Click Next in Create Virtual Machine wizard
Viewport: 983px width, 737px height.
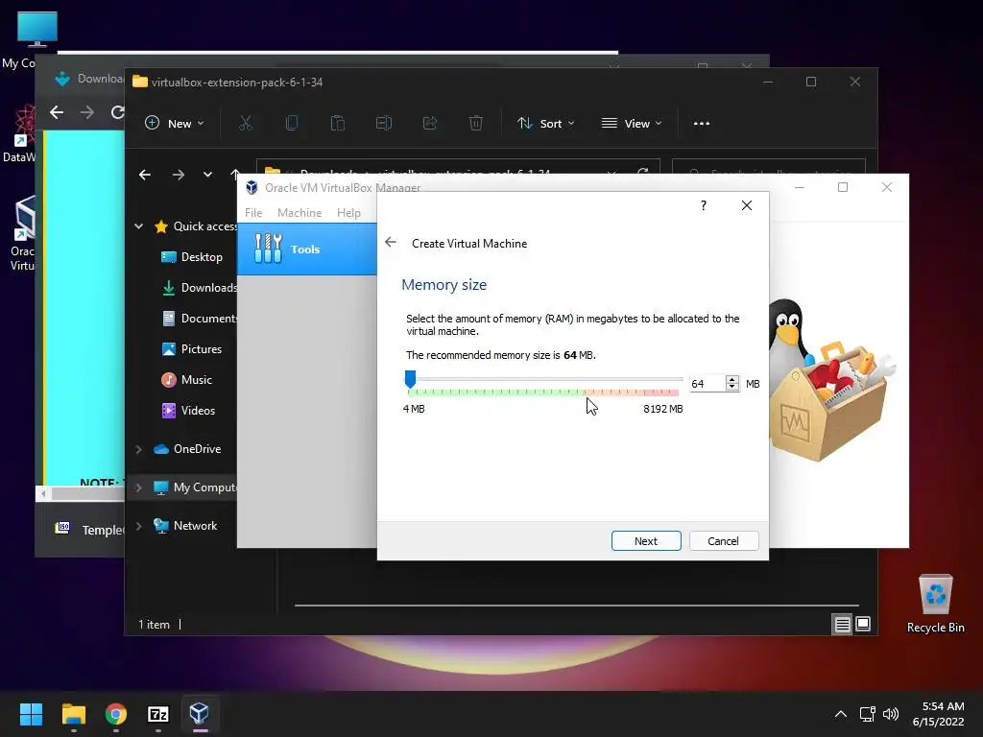[x=646, y=541]
